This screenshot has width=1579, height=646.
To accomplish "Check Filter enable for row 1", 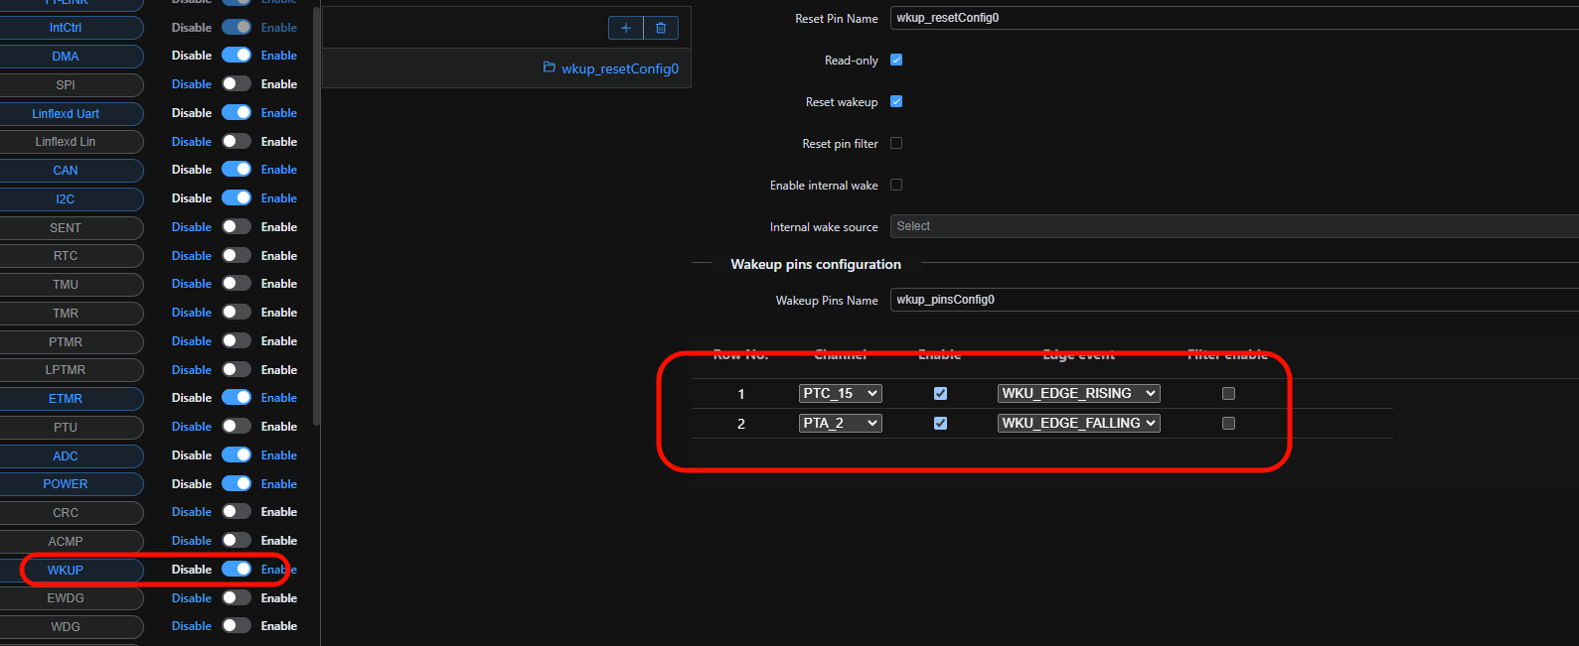I will point(1228,394).
